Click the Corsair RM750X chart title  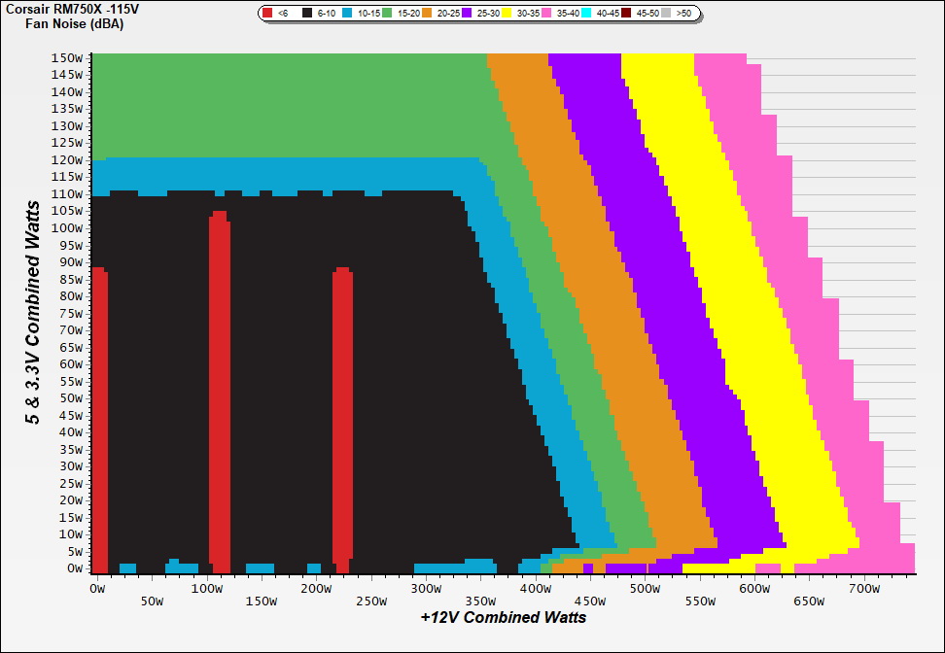pos(66,9)
